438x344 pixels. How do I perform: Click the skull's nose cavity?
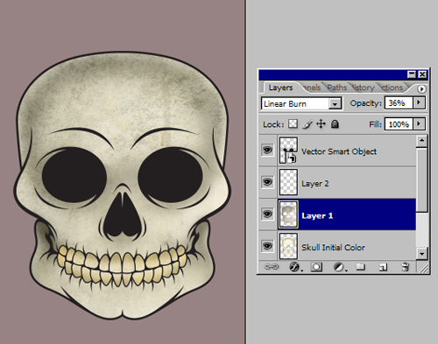(x=124, y=214)
